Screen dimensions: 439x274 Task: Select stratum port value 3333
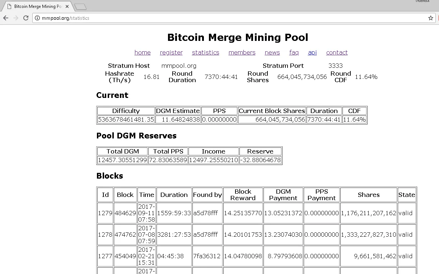336,66
